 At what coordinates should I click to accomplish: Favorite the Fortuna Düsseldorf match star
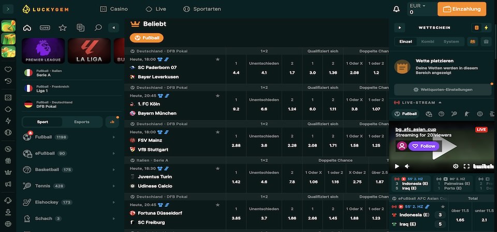(x=218, y=205)
